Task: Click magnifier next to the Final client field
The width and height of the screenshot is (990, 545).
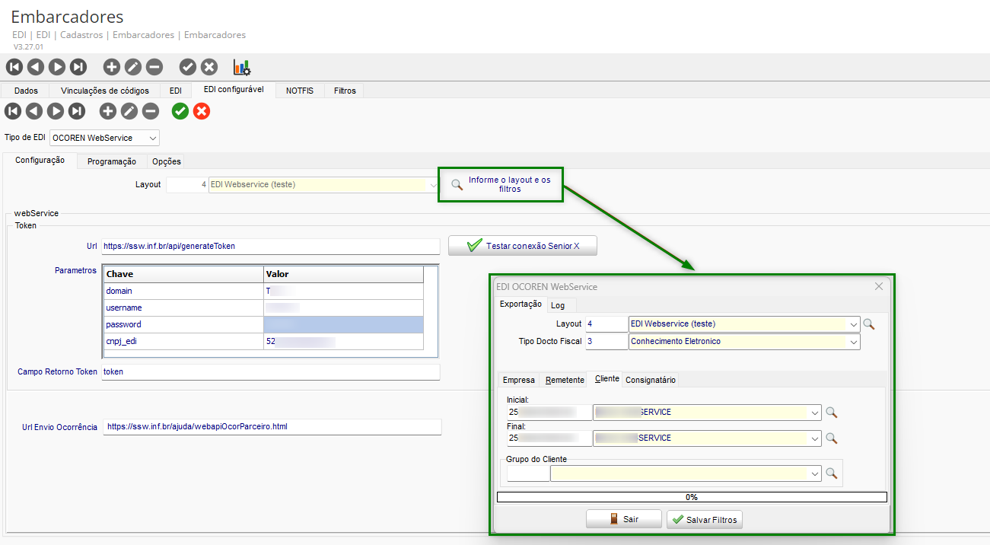Action: (831, 438)
